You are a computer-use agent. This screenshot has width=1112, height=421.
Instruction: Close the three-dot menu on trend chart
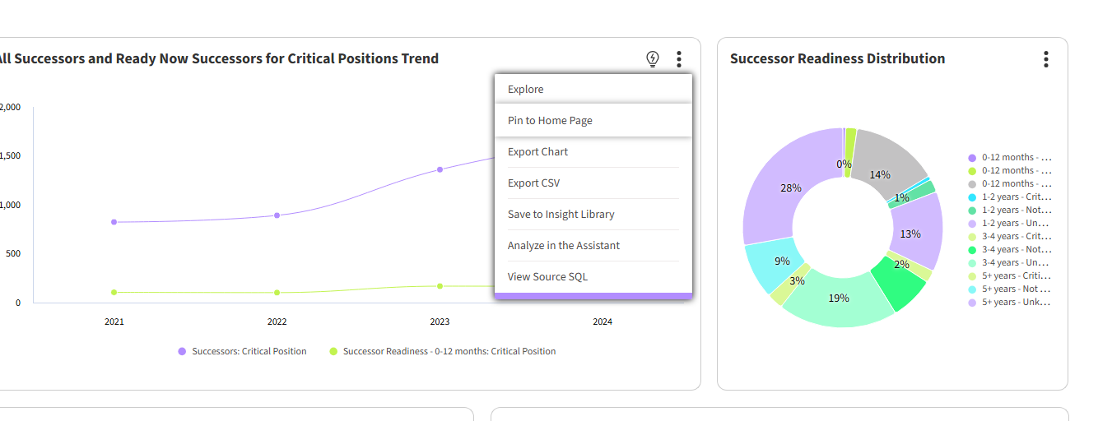tap(679, 59)
